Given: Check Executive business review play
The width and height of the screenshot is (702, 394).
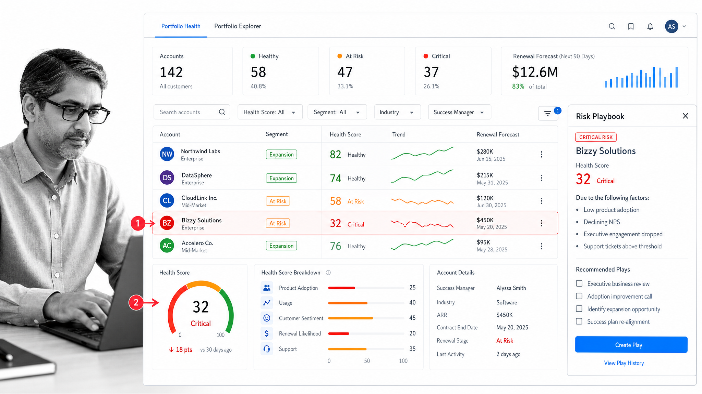Looking at the screenshot, I should click(579, 284).
